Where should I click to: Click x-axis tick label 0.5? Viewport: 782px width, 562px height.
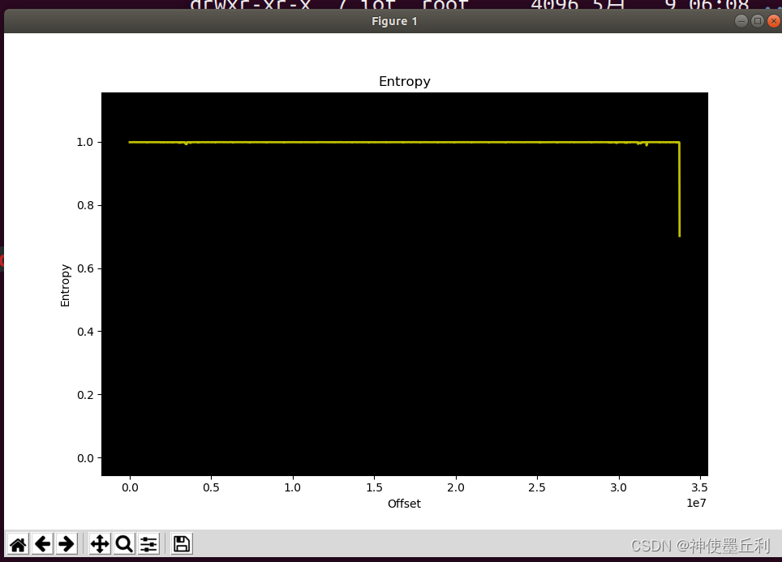(211, 487)
